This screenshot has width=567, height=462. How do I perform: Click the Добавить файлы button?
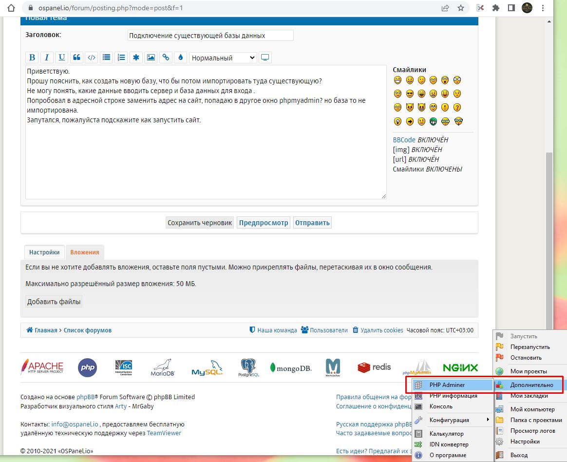pyautogui.click(x=54, y=302)
